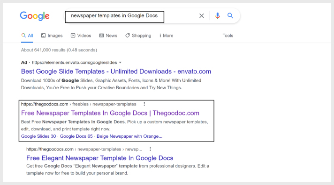Clear the search query with X
This screenshot has height=185, width=334.
[202, 16]
